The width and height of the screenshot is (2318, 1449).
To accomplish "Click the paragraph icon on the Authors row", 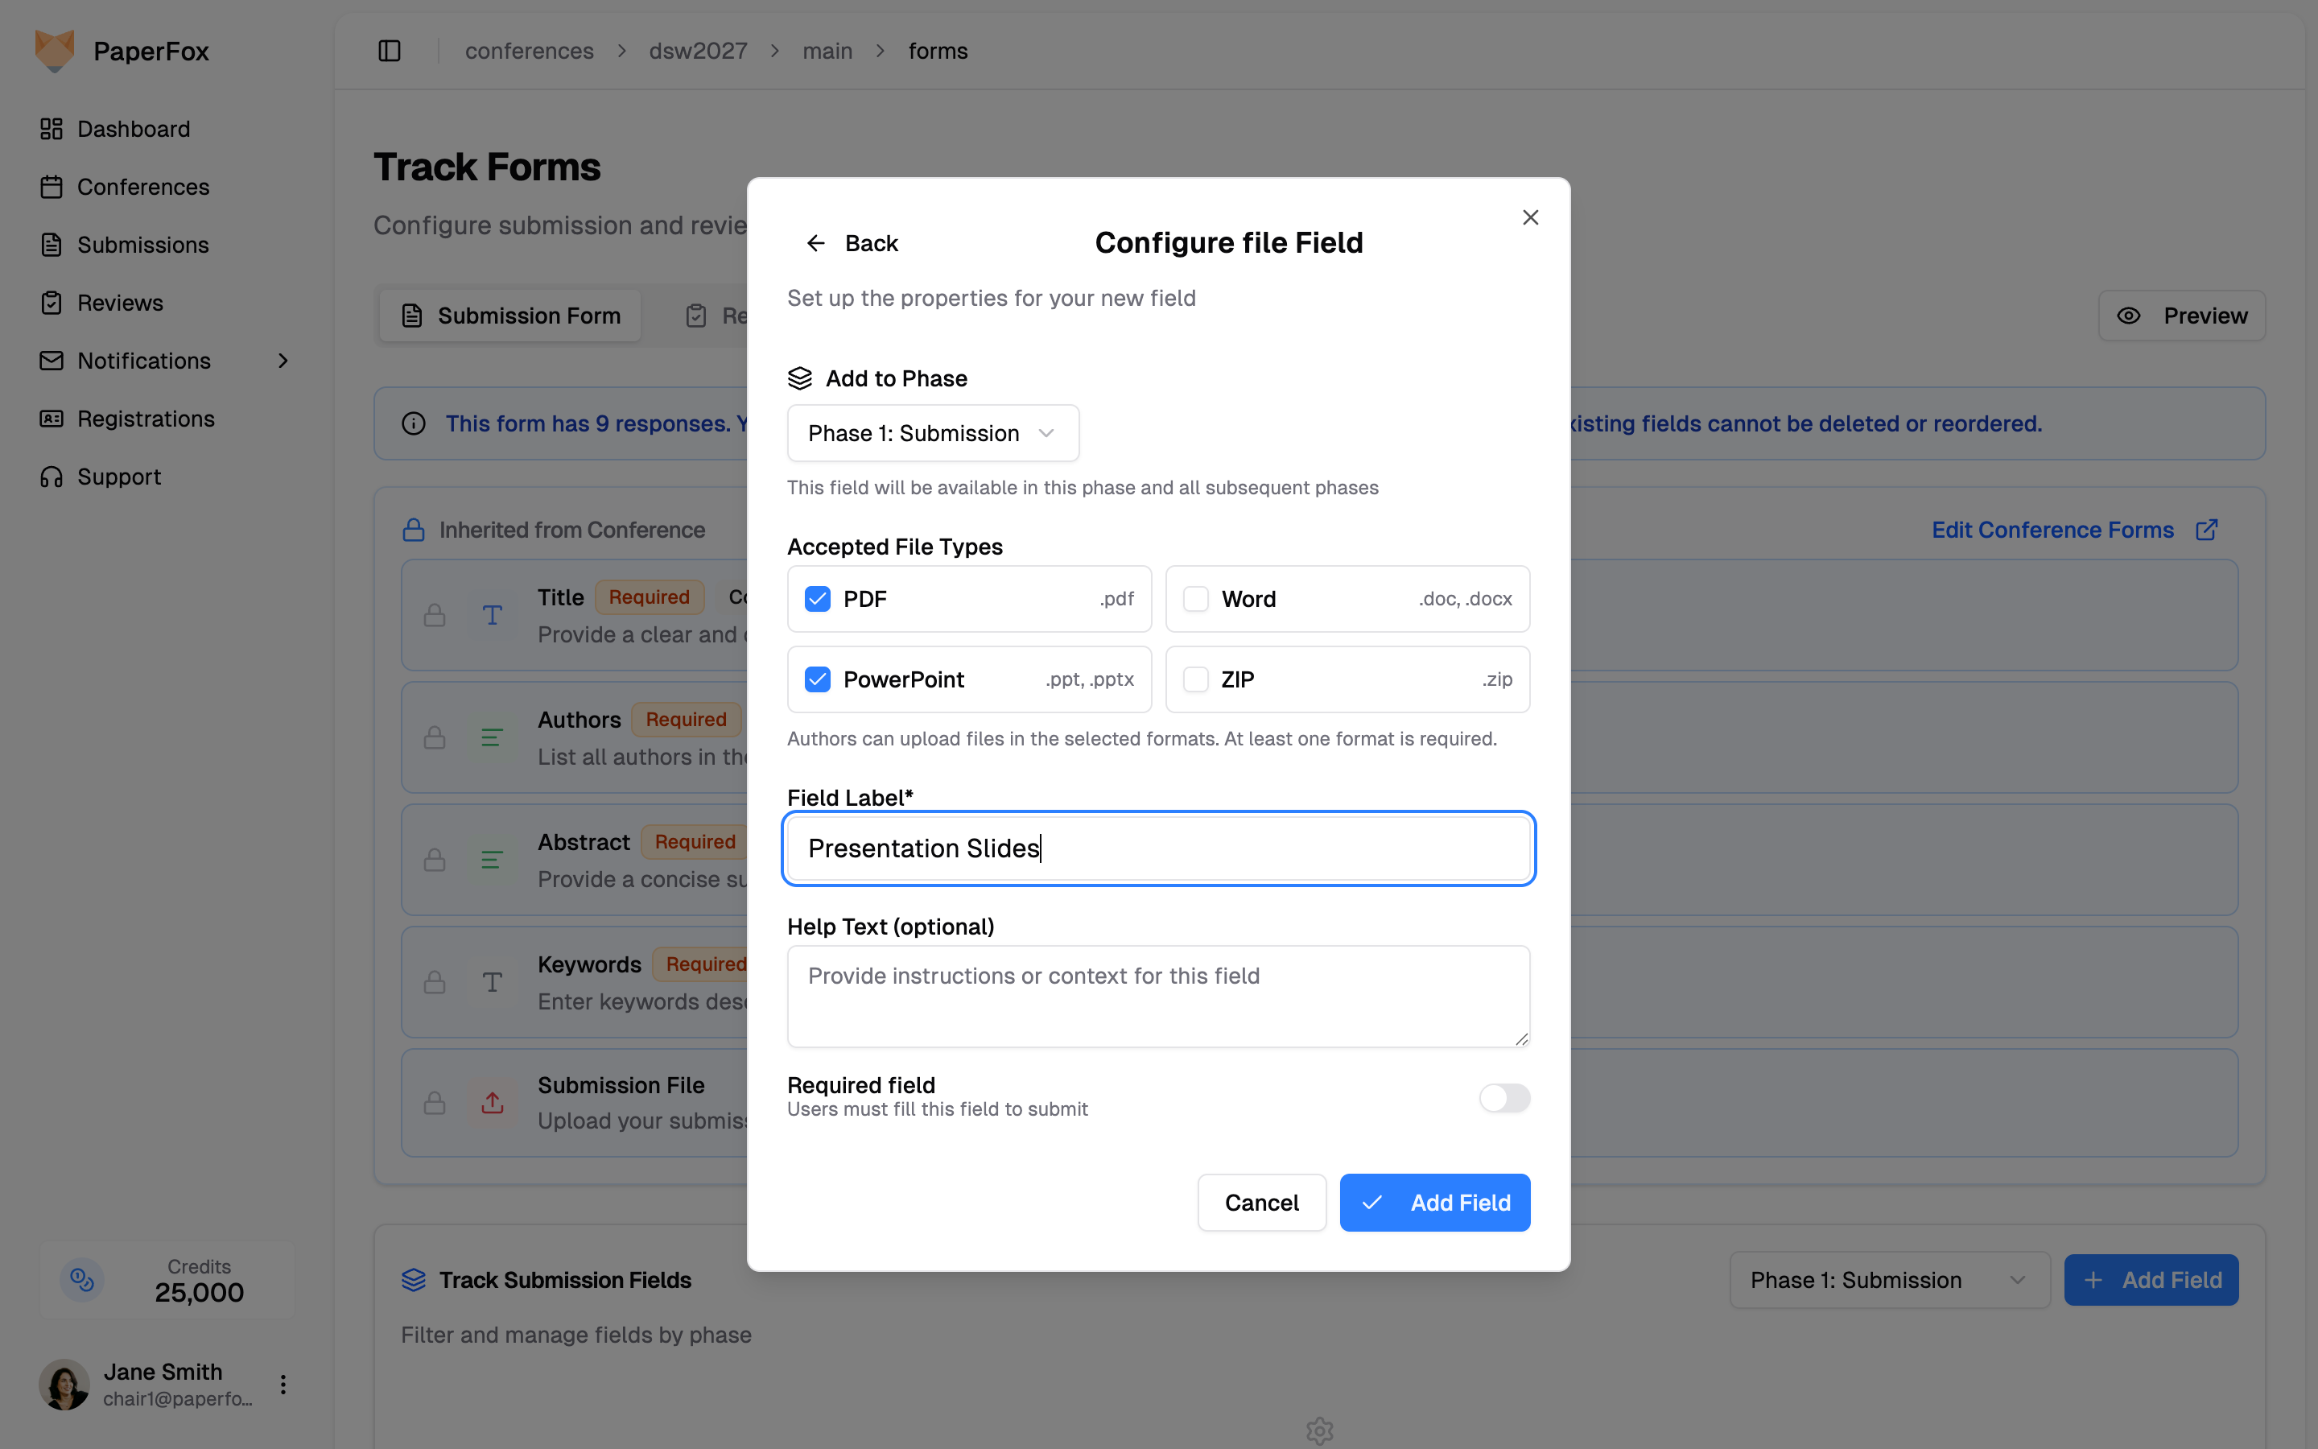I will (493, 738).
